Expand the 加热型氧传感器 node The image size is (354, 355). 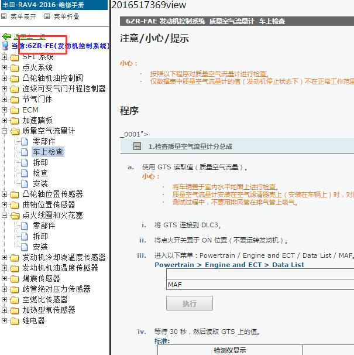click(x=4, y=310)
